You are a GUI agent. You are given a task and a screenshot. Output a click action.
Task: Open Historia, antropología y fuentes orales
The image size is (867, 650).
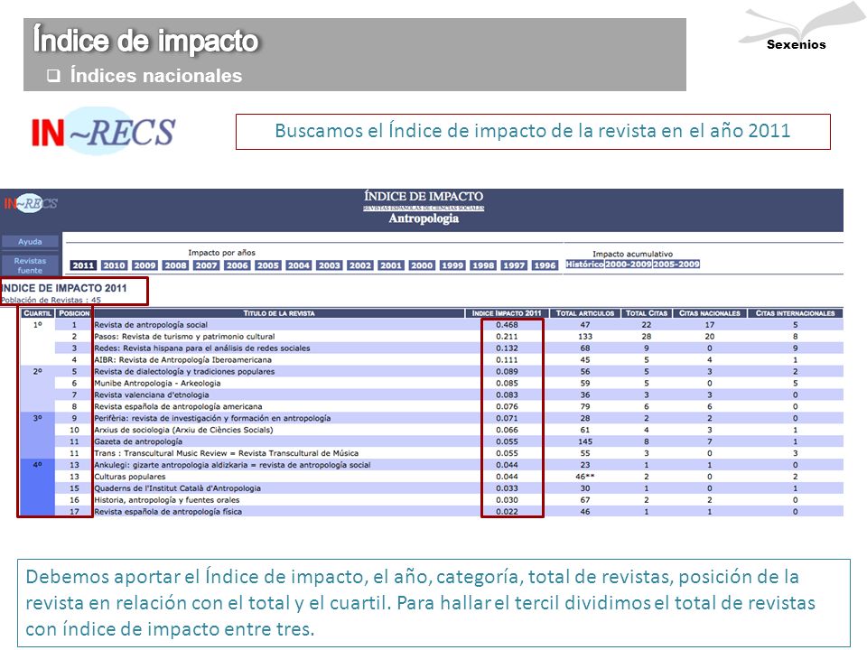click(x=166, y=499)
